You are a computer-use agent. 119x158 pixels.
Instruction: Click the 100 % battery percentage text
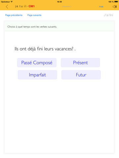(x=111, y=2)
